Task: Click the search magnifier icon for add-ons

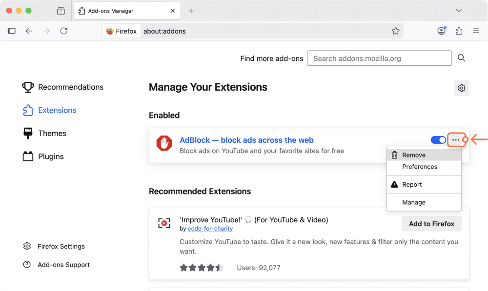Action: pyautogui.click(x=461, y=58)
